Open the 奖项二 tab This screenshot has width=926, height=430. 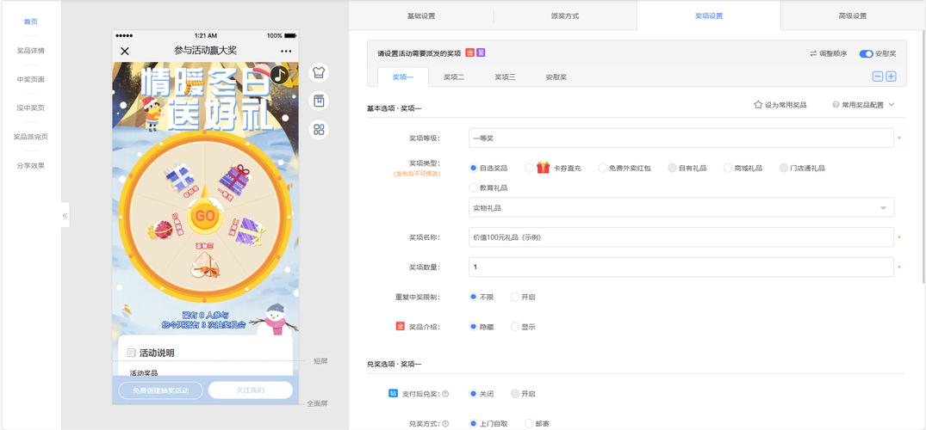coord(454,77)
